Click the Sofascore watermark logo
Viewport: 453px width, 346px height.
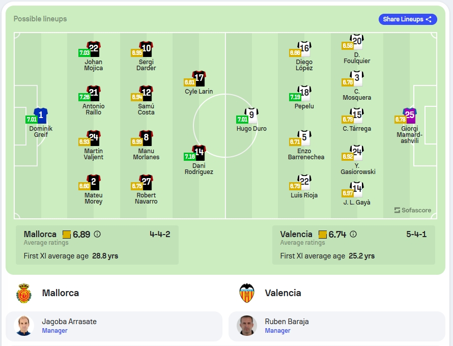point(413,210)
